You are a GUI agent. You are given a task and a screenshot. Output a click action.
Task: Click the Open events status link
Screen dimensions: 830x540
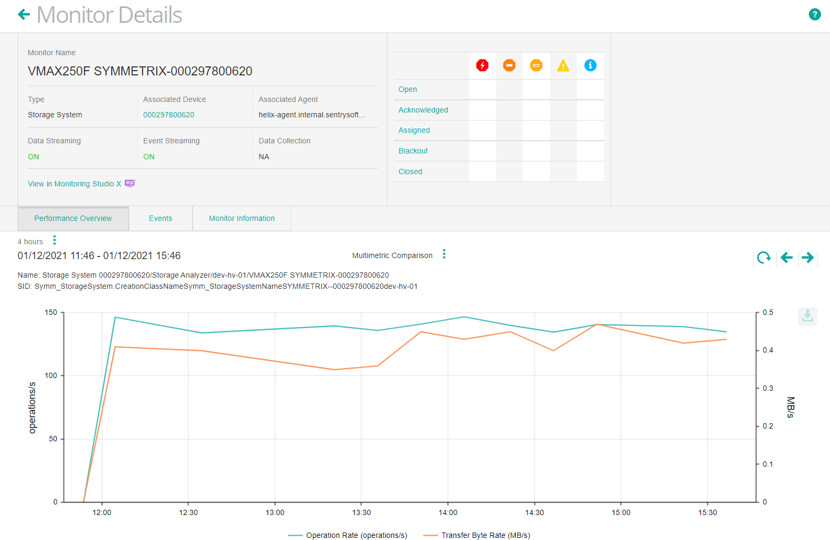(408, 89)
